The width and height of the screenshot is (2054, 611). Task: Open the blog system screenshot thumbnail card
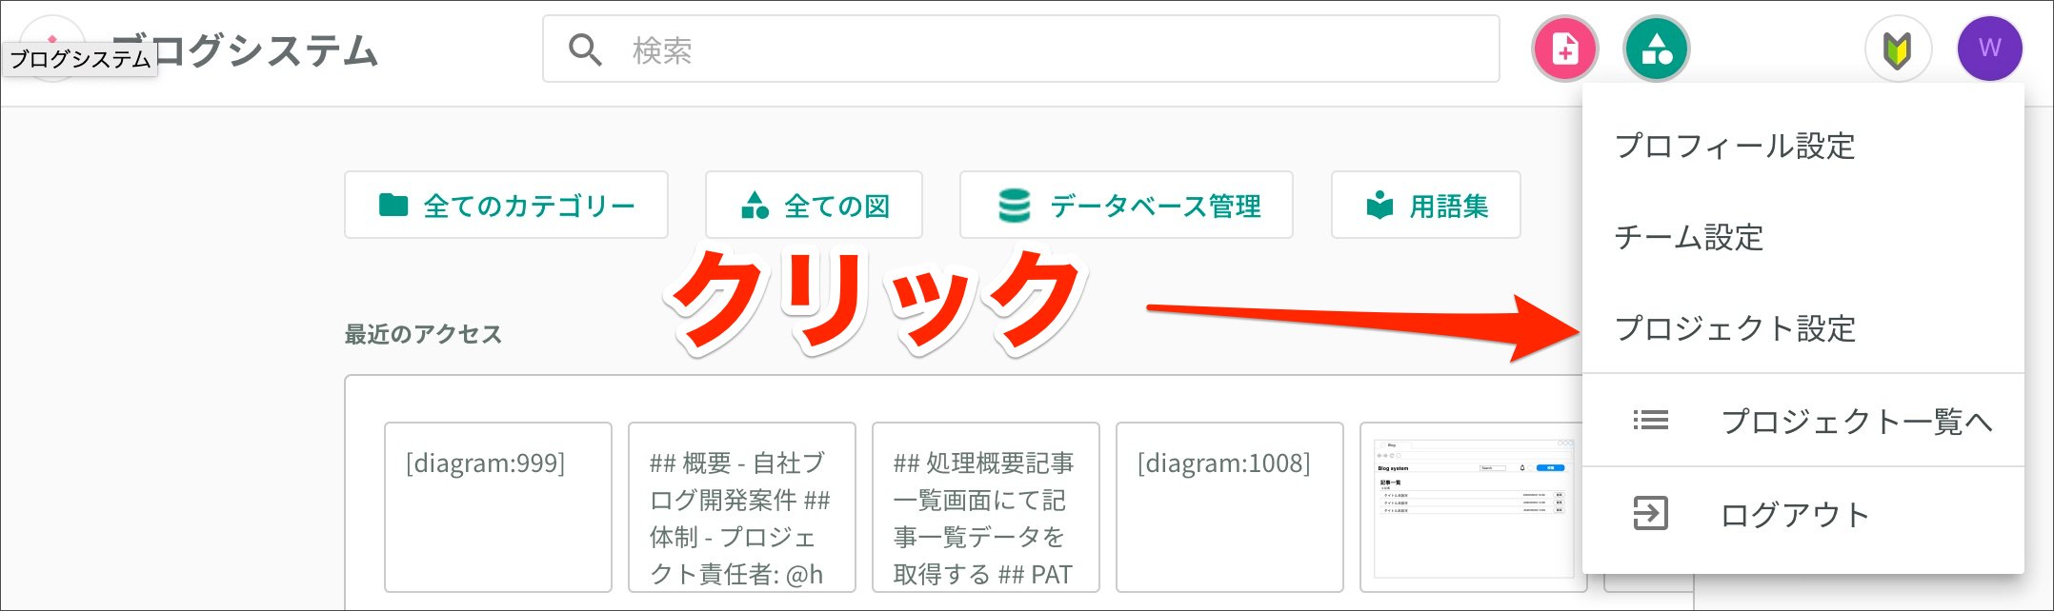tap(1472, 506)
